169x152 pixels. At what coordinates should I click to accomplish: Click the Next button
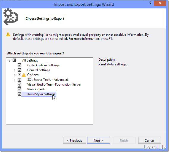tap(98, 140)
